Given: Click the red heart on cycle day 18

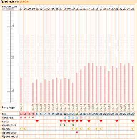Looking at the screenshot, I should (x=89, y=121).
